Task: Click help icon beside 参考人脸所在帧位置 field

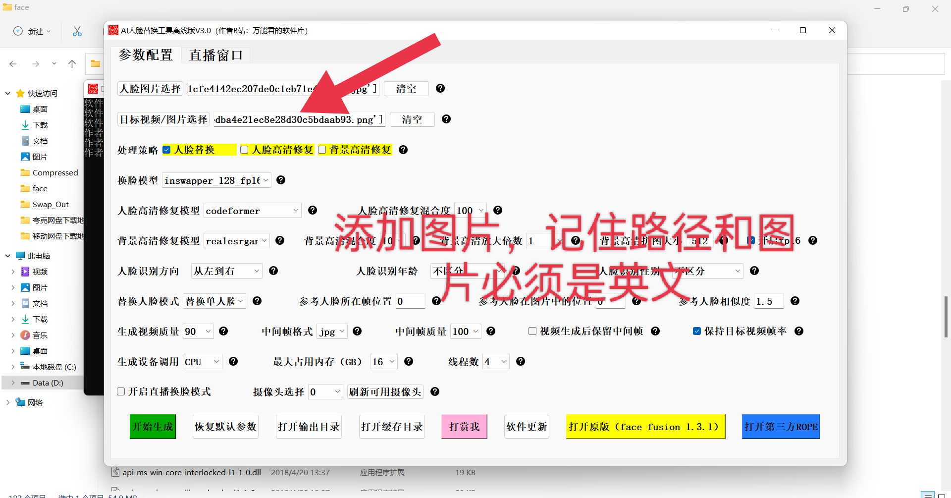Action: (436, 301)
